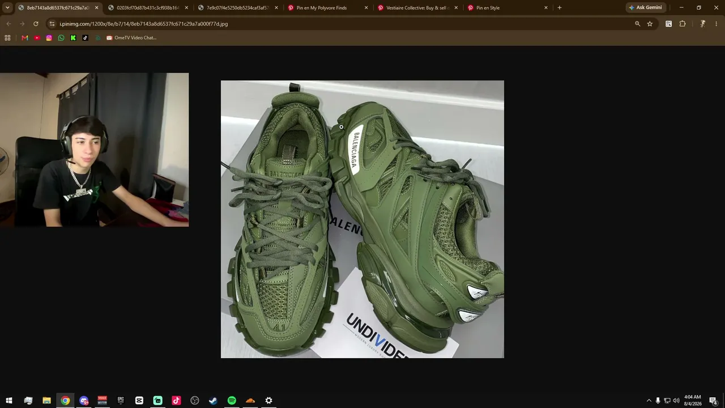The image size is (725, 408).
Task: Open Discord from the taskbar
Action: point(84,401)
